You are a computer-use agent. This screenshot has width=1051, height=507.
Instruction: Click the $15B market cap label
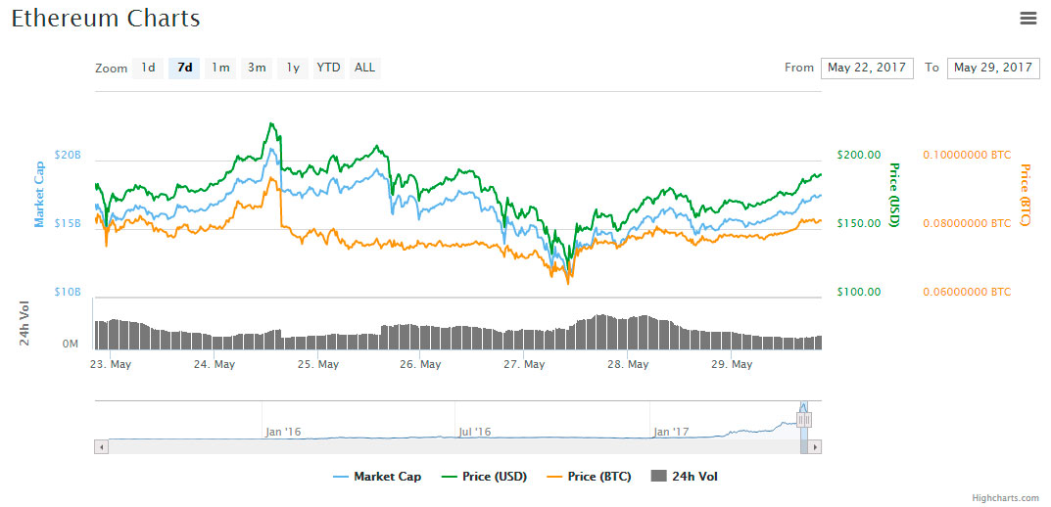point(67,223)
